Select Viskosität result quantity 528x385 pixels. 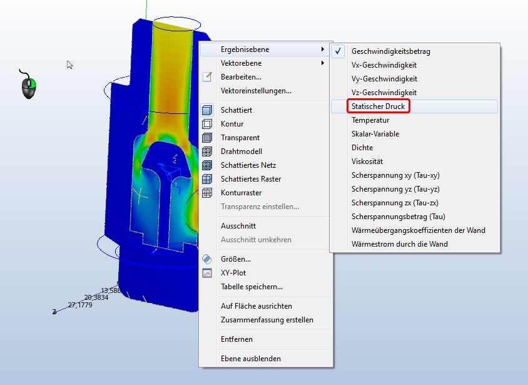coord(415,162)
